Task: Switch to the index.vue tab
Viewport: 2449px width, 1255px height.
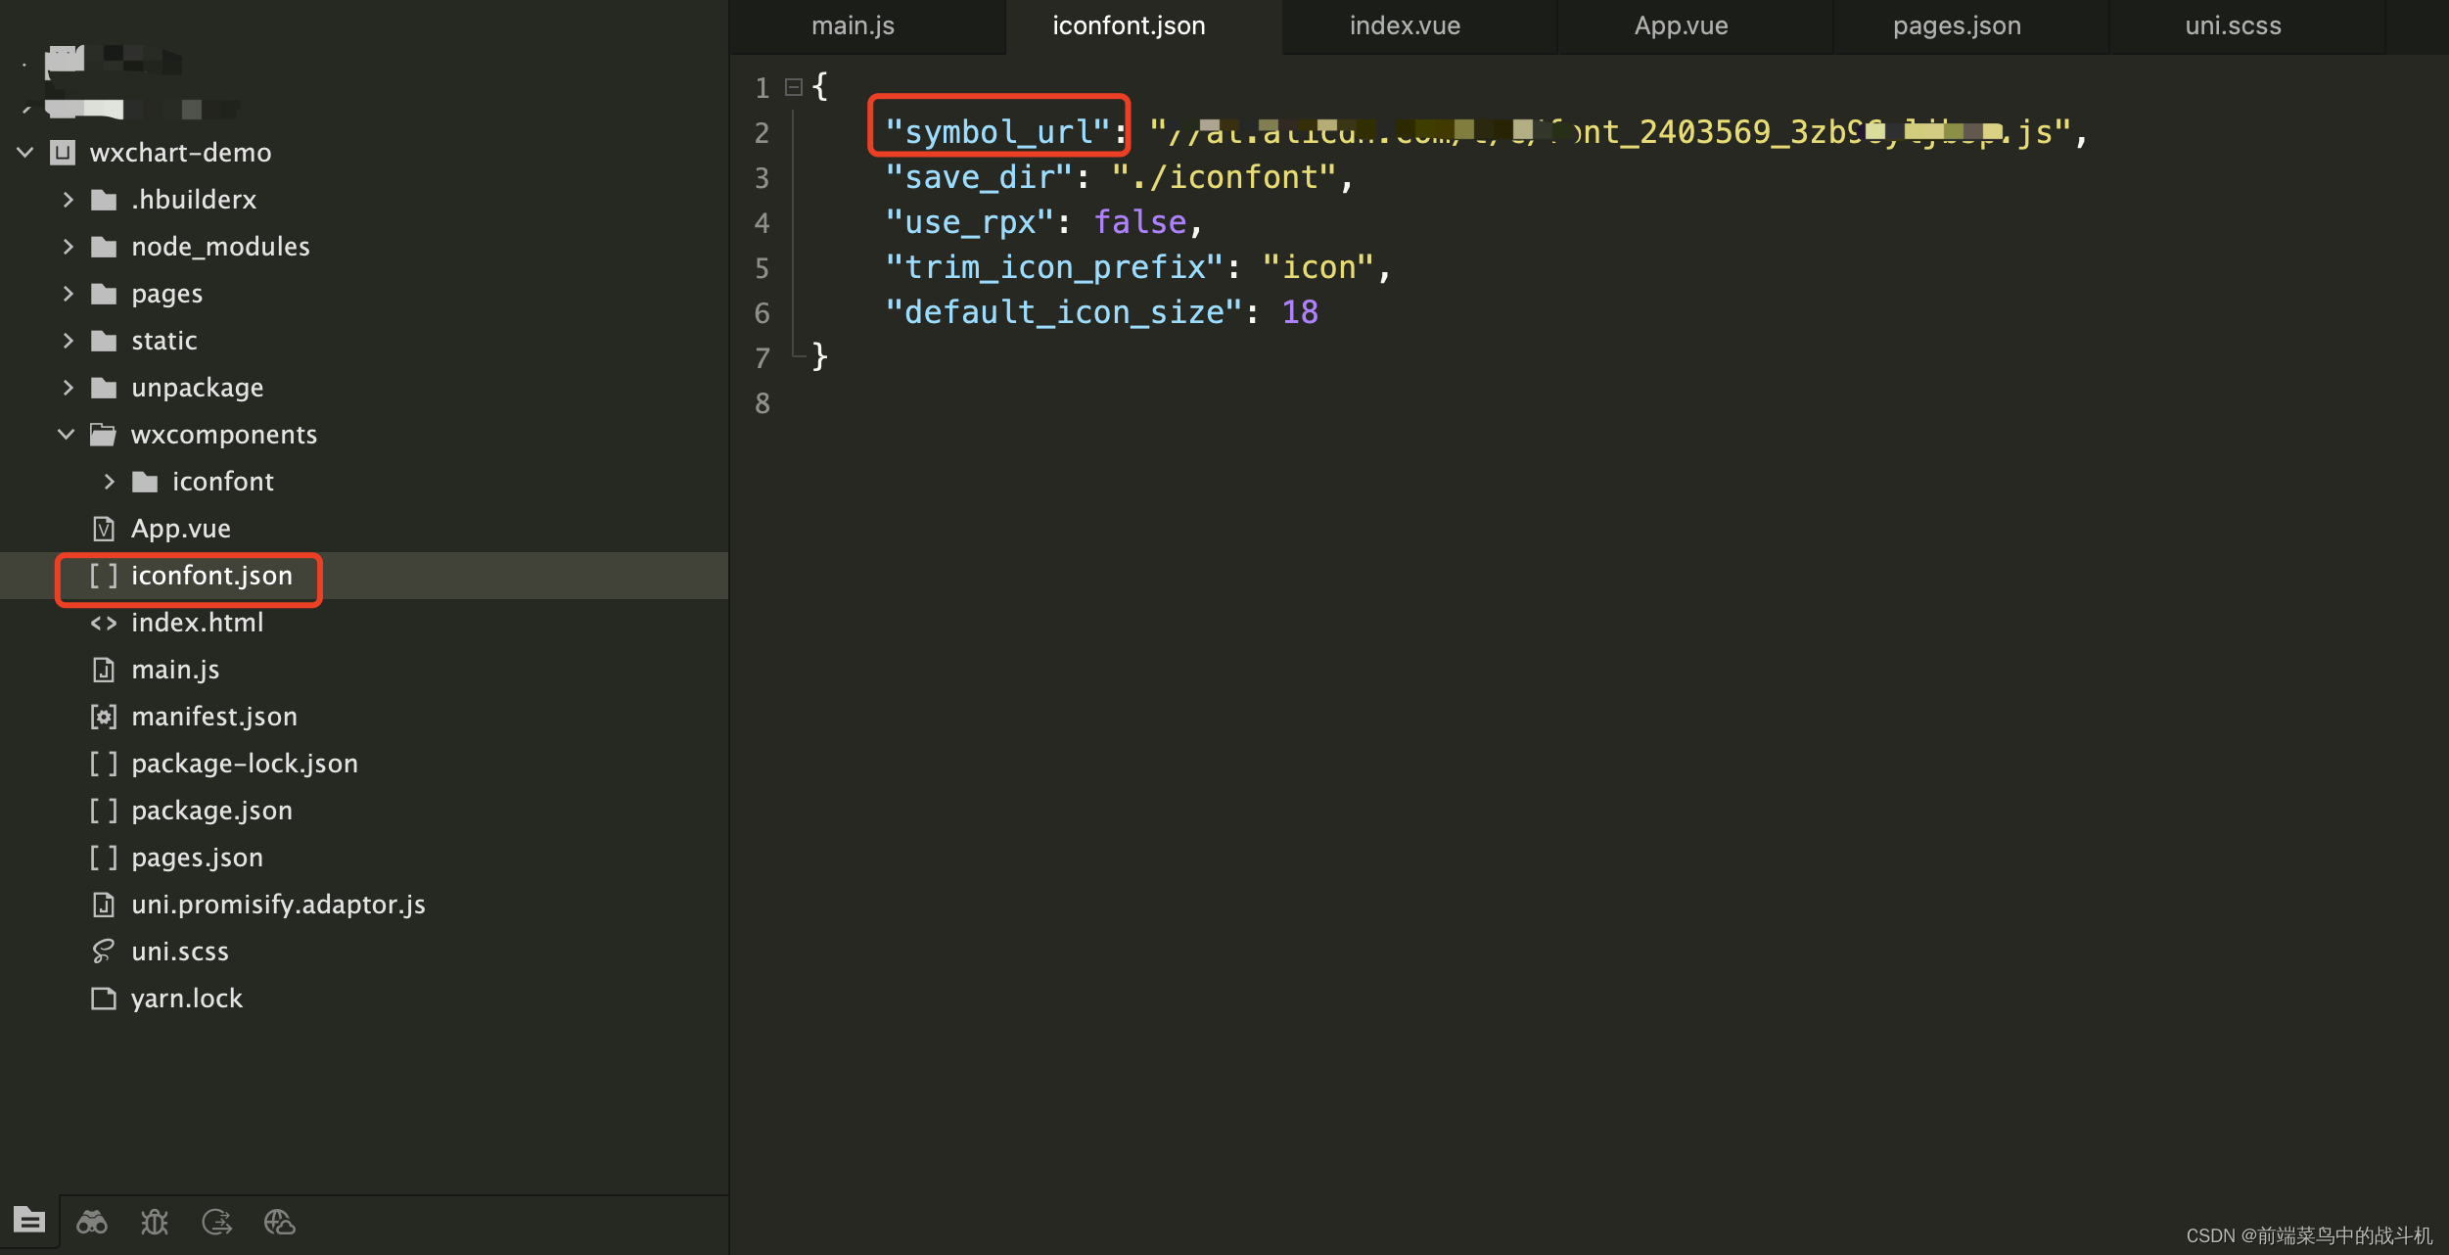Action: pos(1404,25)
